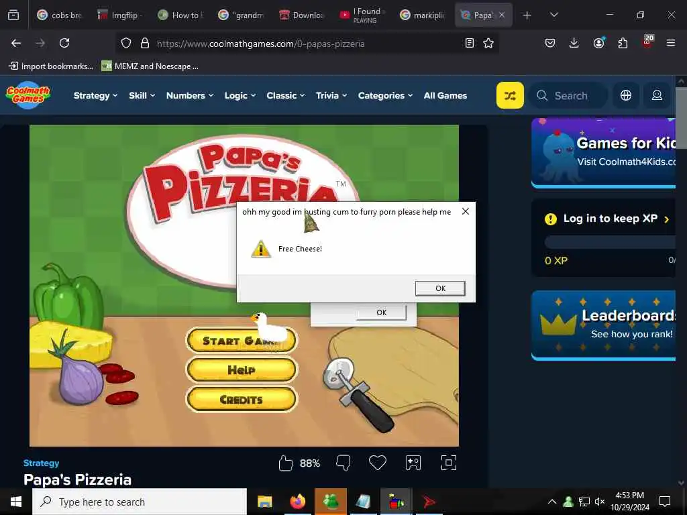Switch to the 'How to' tab

point(180,15)
